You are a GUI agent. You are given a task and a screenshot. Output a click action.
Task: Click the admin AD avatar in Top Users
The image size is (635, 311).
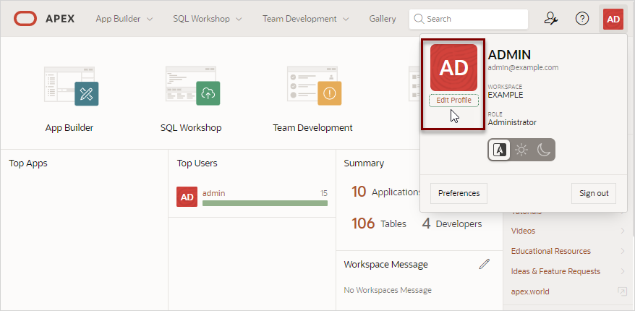pyautogui.click(x=187, y=197)
